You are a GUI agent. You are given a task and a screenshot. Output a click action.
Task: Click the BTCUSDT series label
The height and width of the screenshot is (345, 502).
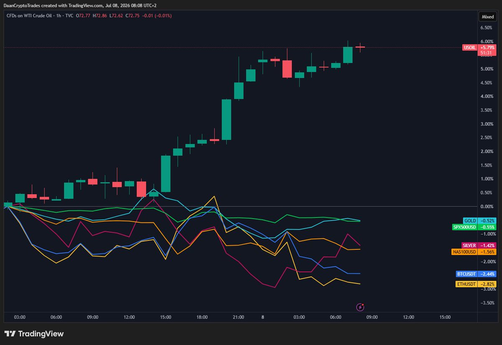tap(466, 274)
